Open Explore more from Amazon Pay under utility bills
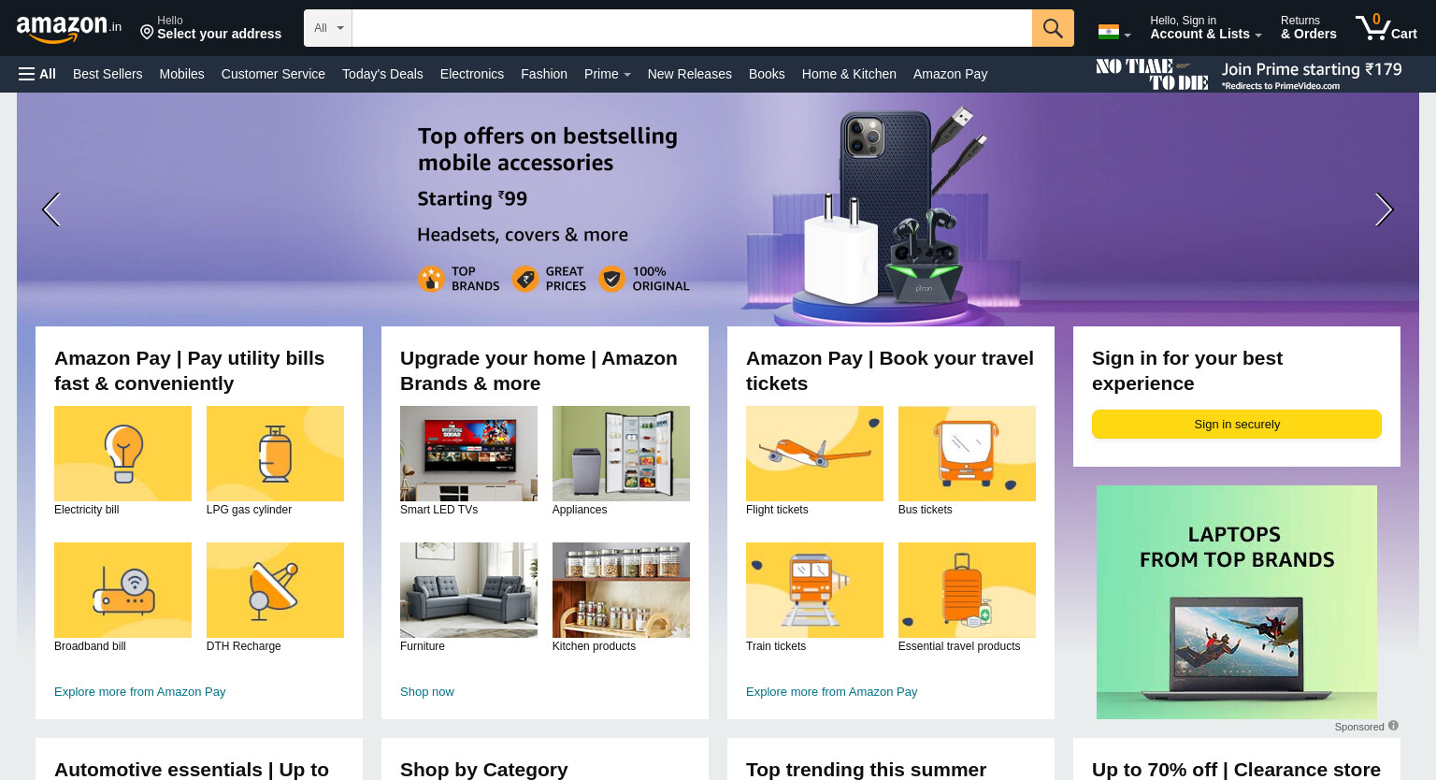The height and width of the screenshot is (780, 1436). click(x=140, y=692)
